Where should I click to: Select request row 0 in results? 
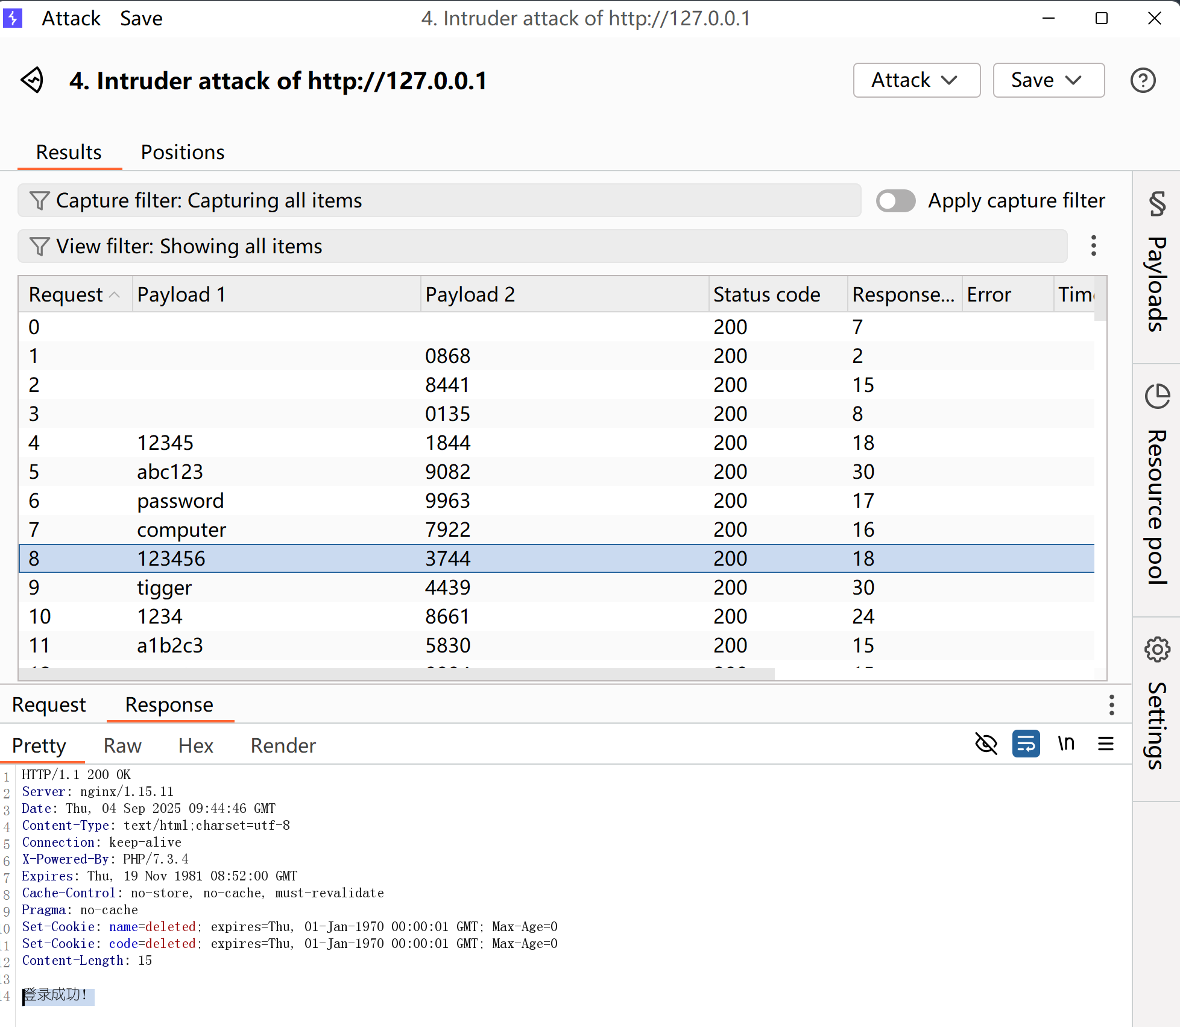(x=557, y=327)
